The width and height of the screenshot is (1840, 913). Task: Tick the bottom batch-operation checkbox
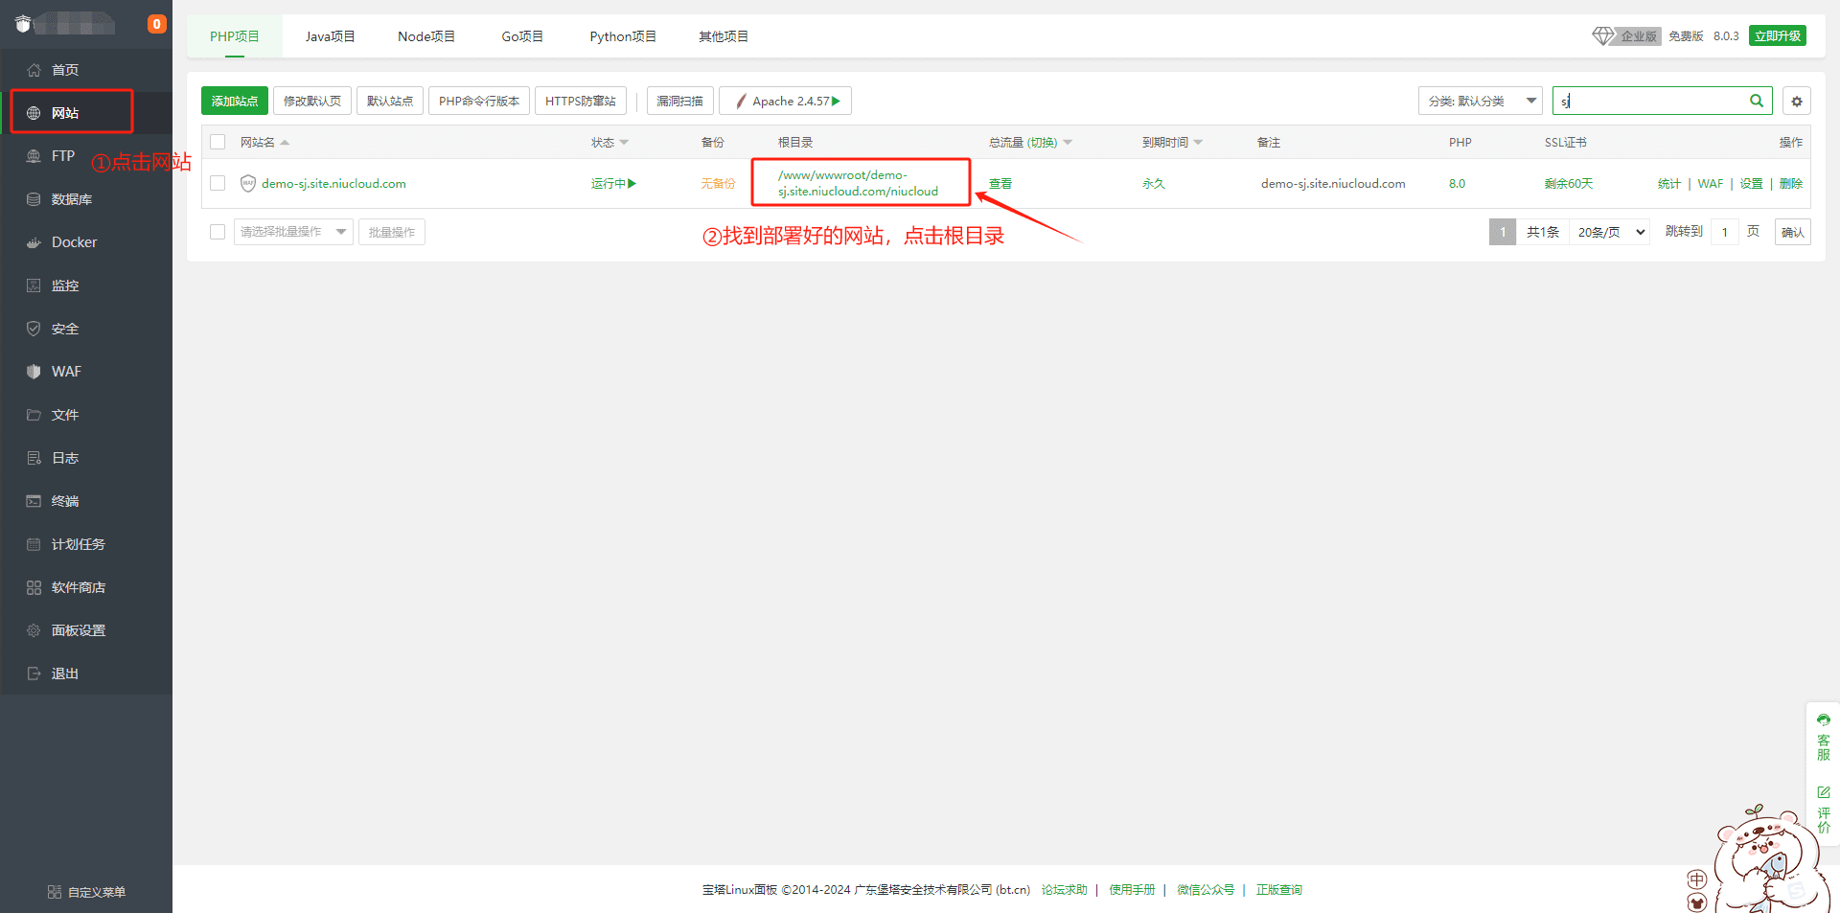click(x=218, y=232)
